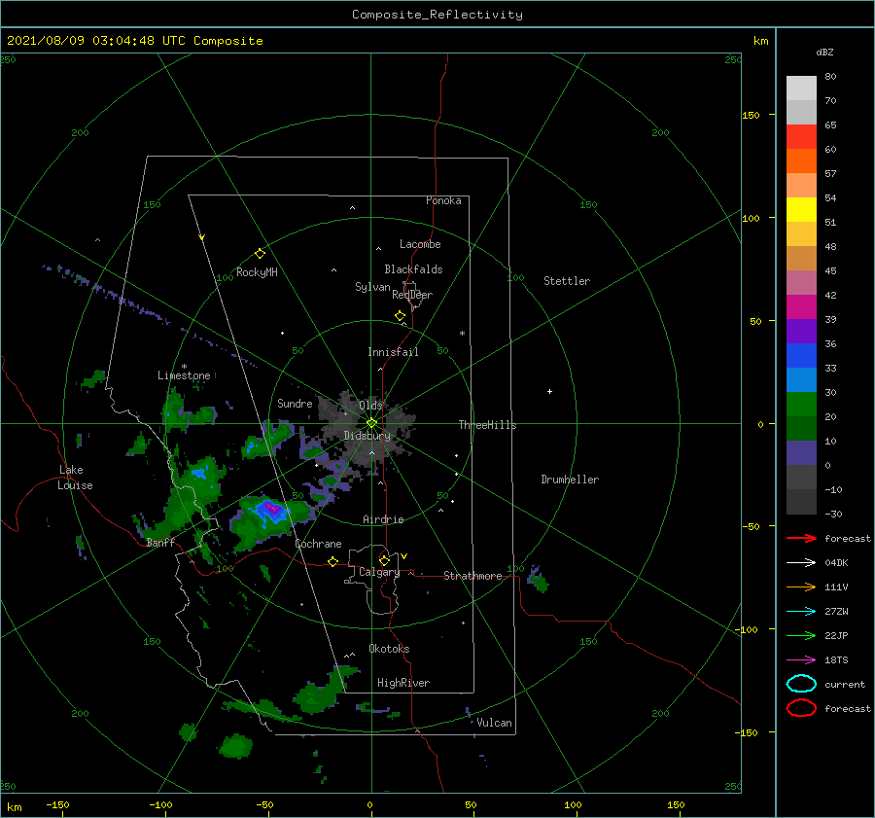Pick the red 60–65 dBZ legend swatch
875x818 pixels.
tap(801, 137)
